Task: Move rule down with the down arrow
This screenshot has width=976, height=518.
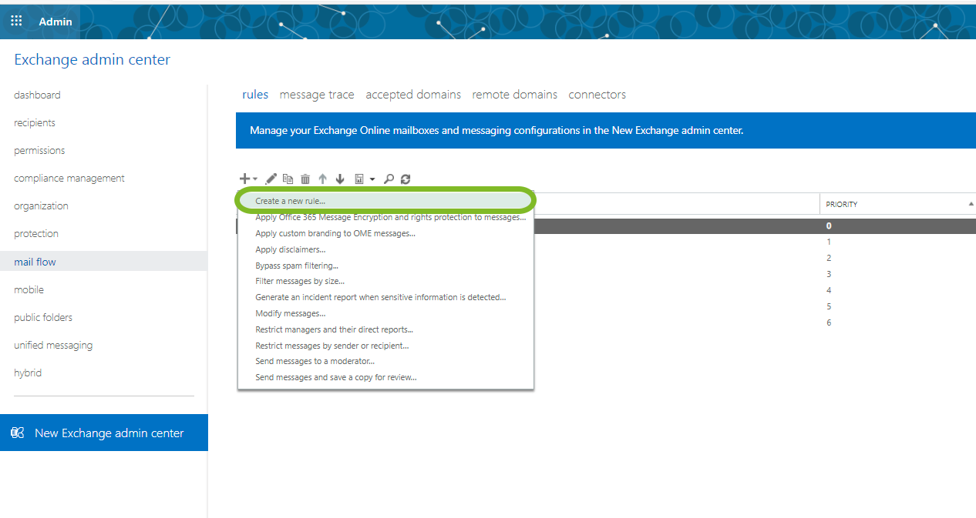Action: pyautogui.click(x=340, y=179)
